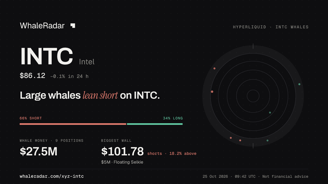Click the WhaleRadar brand name

(x=42, y=26)
